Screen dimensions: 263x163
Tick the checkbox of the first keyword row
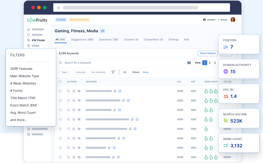click(x=60, y=91)
